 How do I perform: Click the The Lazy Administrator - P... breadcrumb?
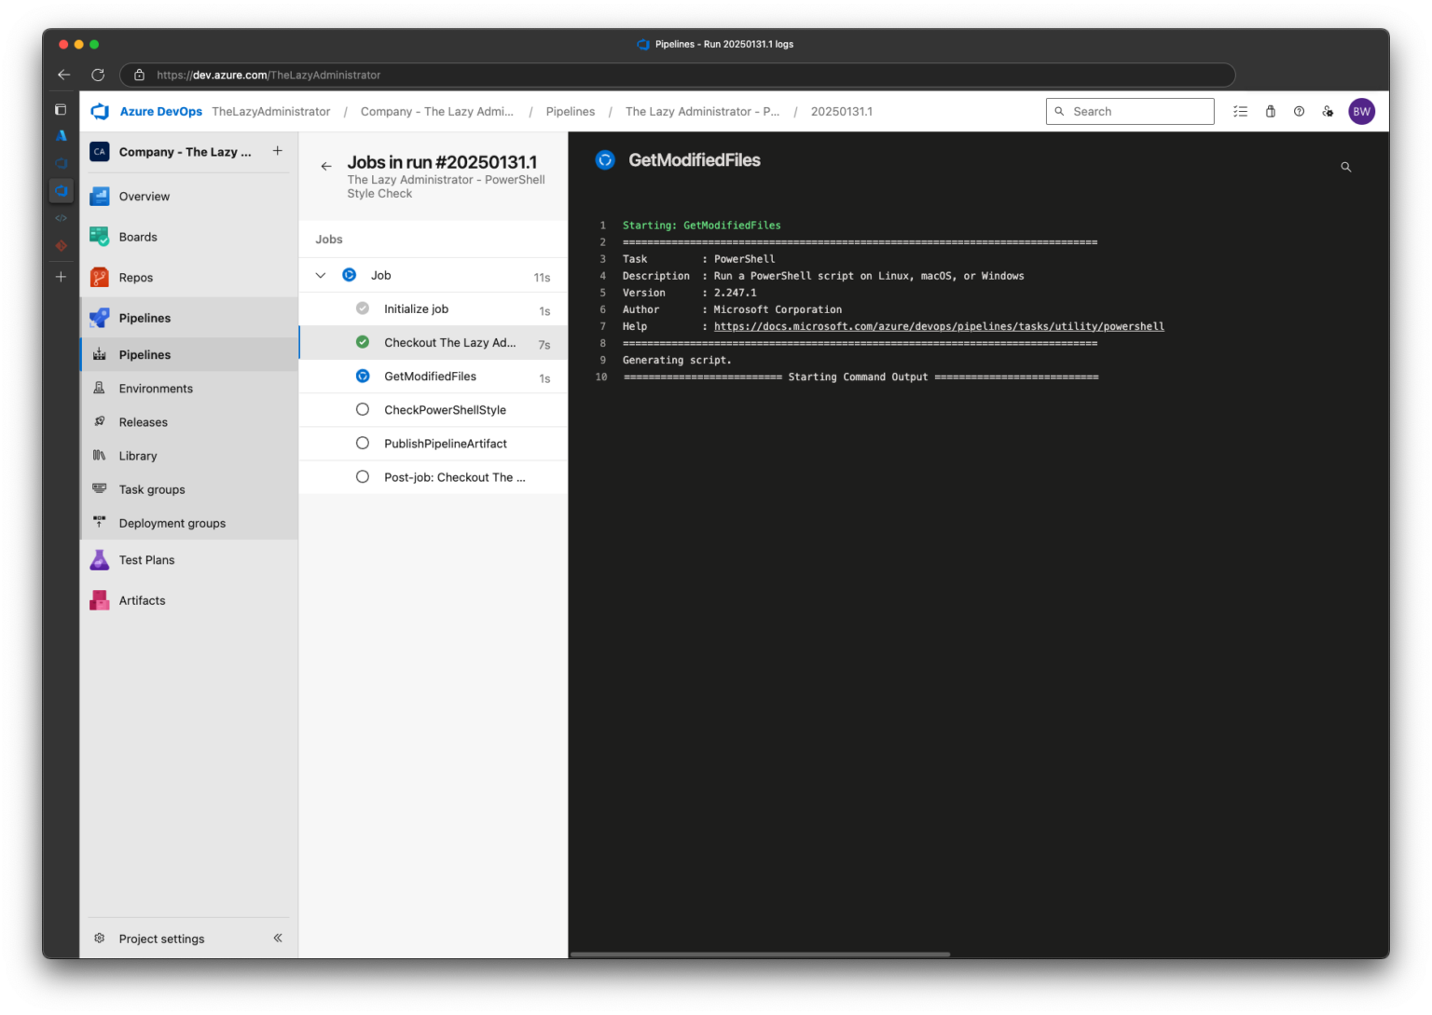703,112
